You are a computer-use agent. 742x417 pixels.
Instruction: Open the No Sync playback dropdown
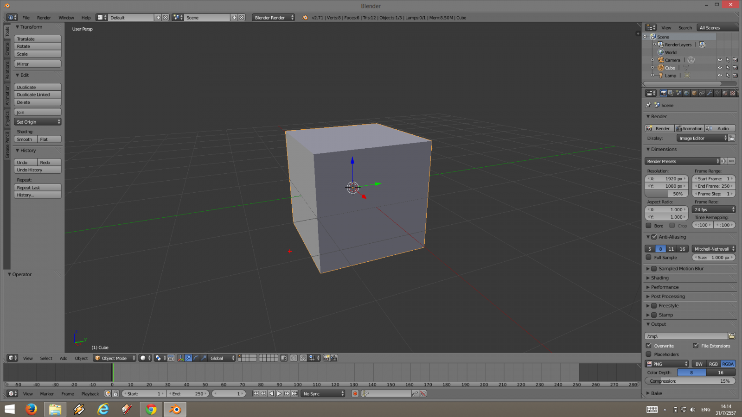coord(323,393)
